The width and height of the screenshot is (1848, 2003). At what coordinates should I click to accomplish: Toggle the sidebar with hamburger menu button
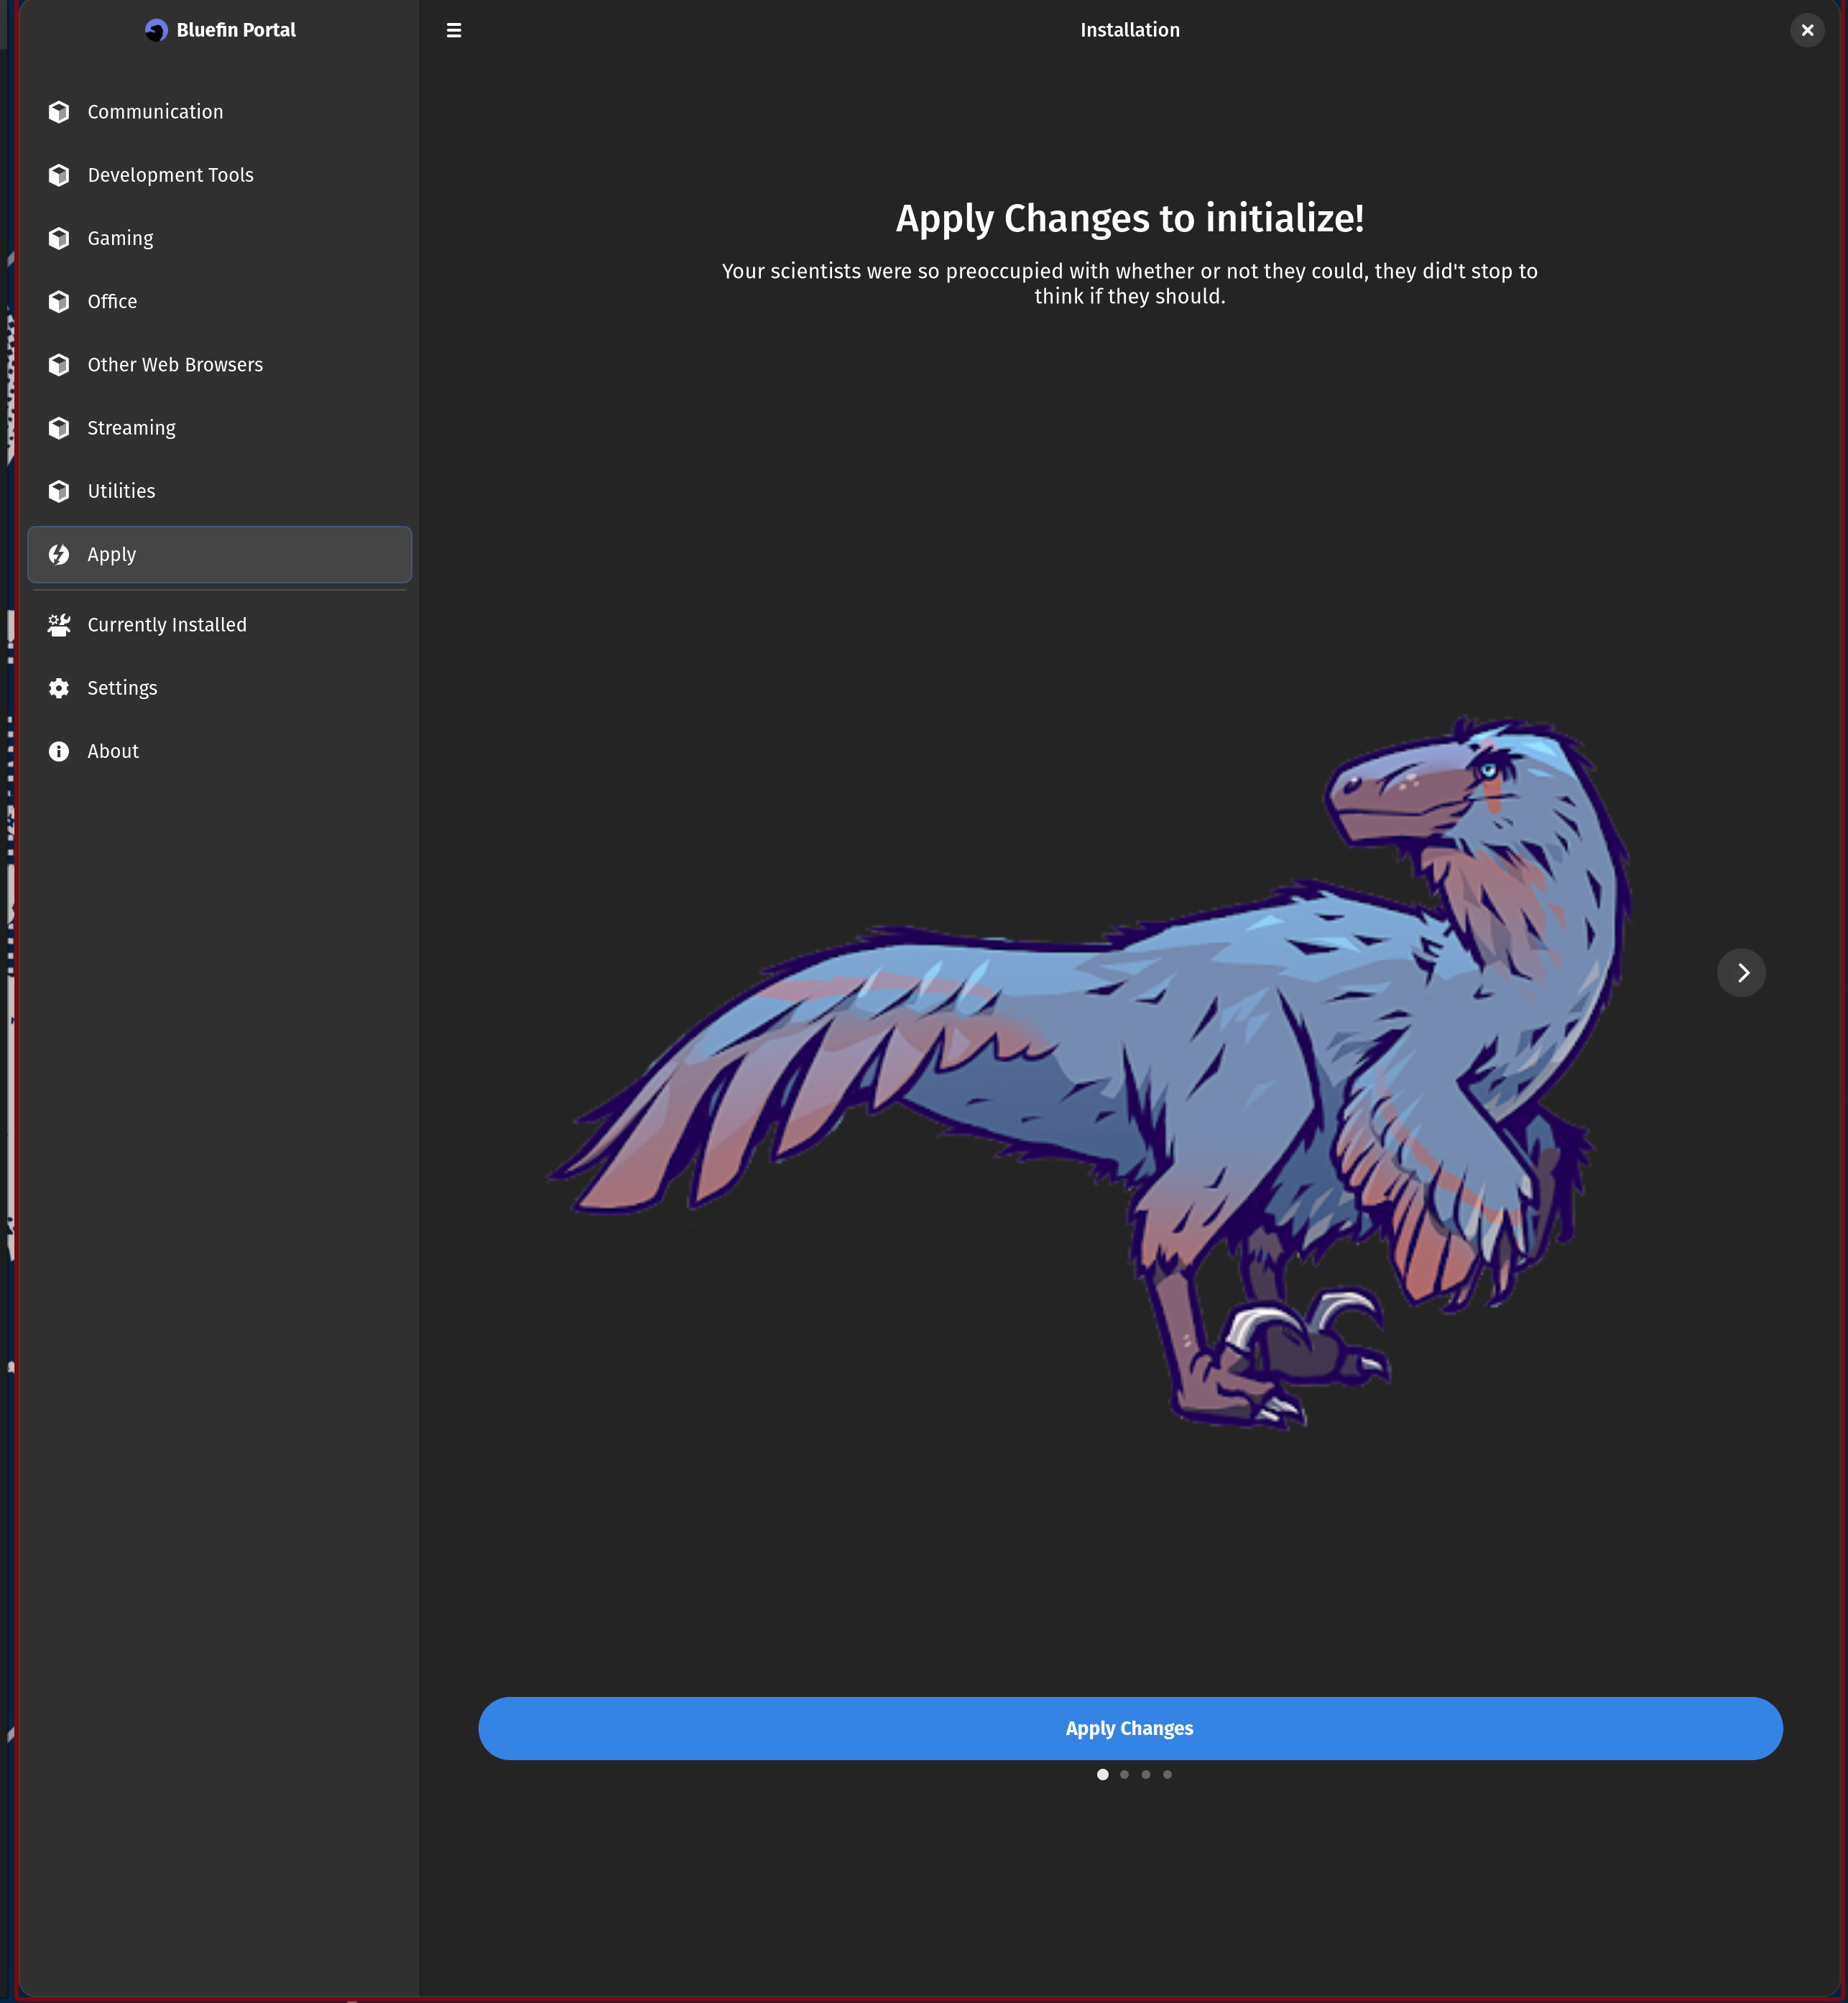tap(454, 30)
